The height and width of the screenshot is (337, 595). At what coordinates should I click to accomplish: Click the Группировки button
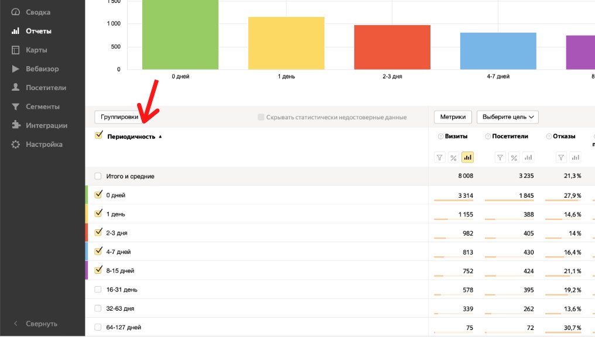(x=119, y=117)
